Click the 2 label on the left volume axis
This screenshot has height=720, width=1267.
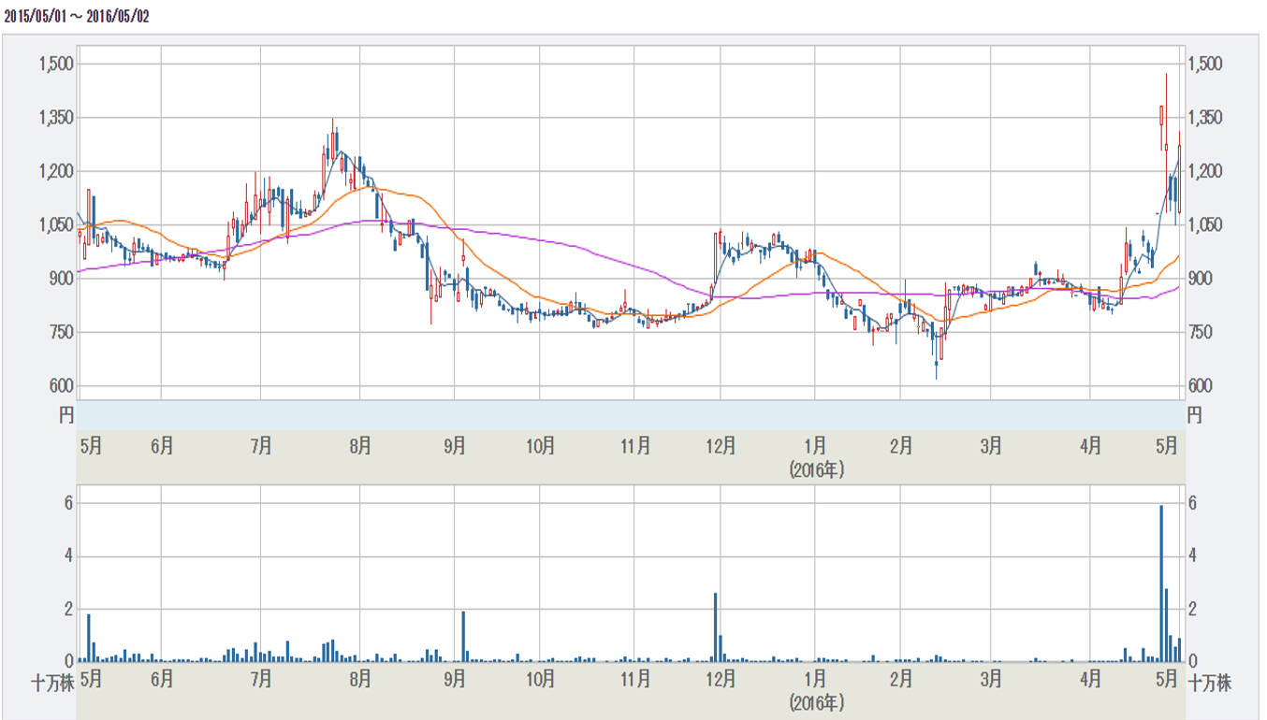click(x=68, y=609)
